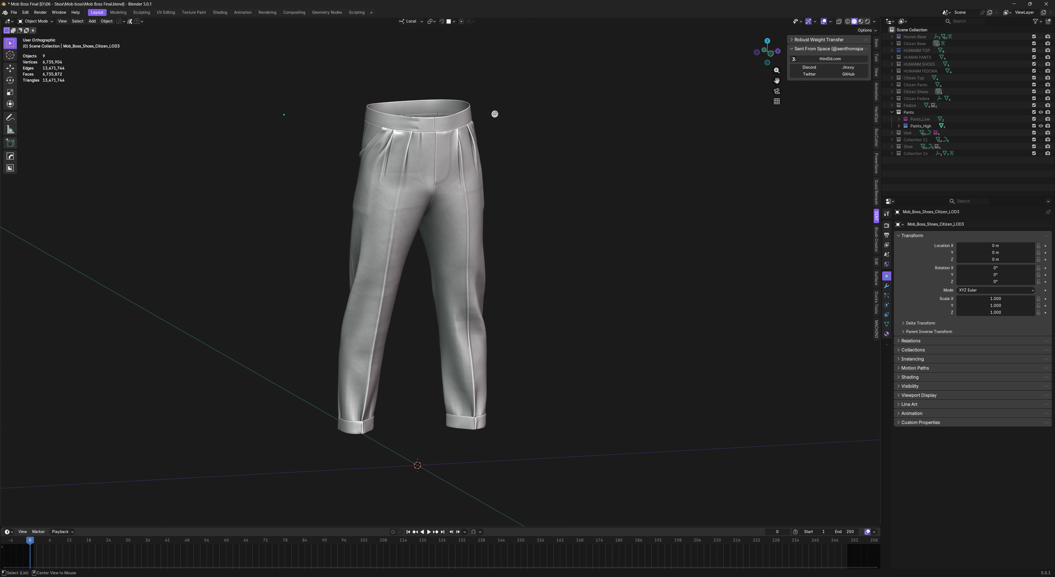Select the Move tool in toolbar
The image size is (1055, 577).
click(10, 68)
